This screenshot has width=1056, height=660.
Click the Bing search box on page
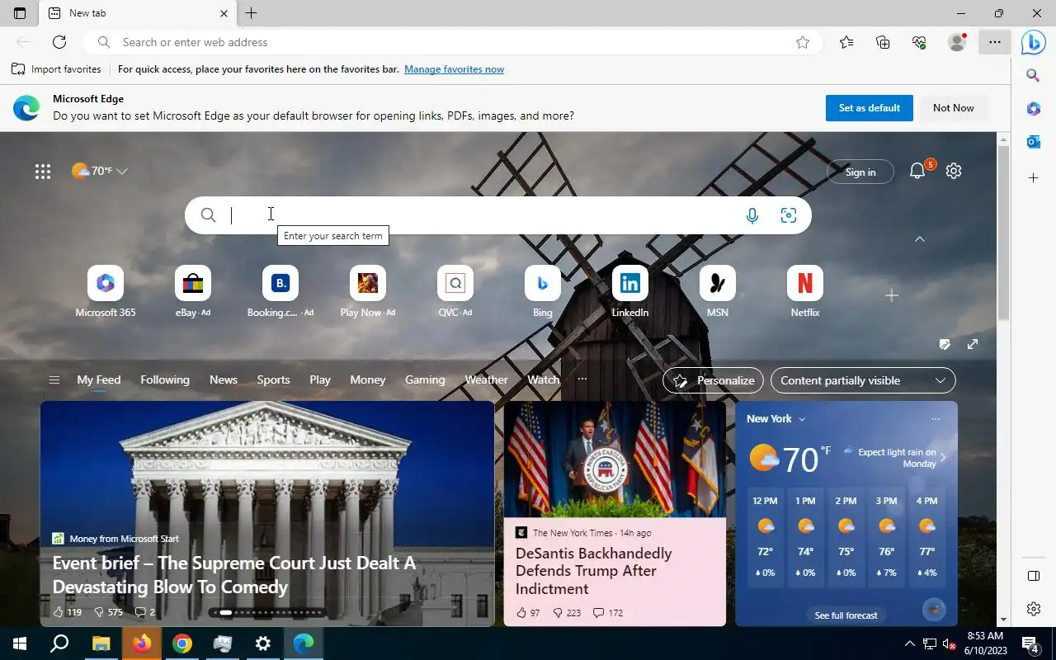(497, 215)
